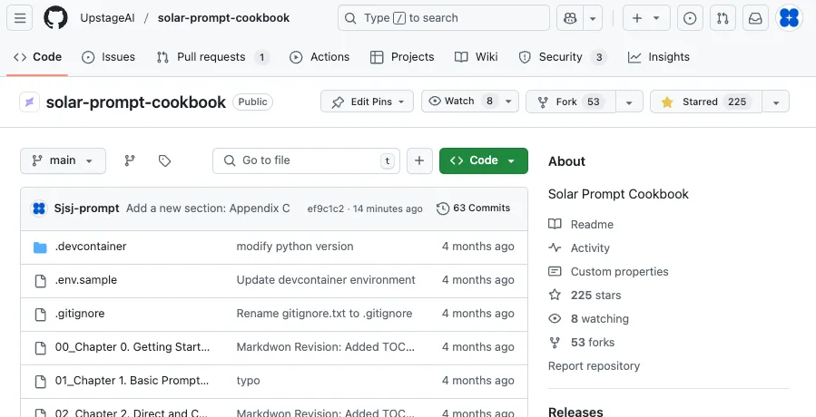Expand the star lists dropdown arrow
This screenshot has width=816, height=417.
click(x=775, y=102)
